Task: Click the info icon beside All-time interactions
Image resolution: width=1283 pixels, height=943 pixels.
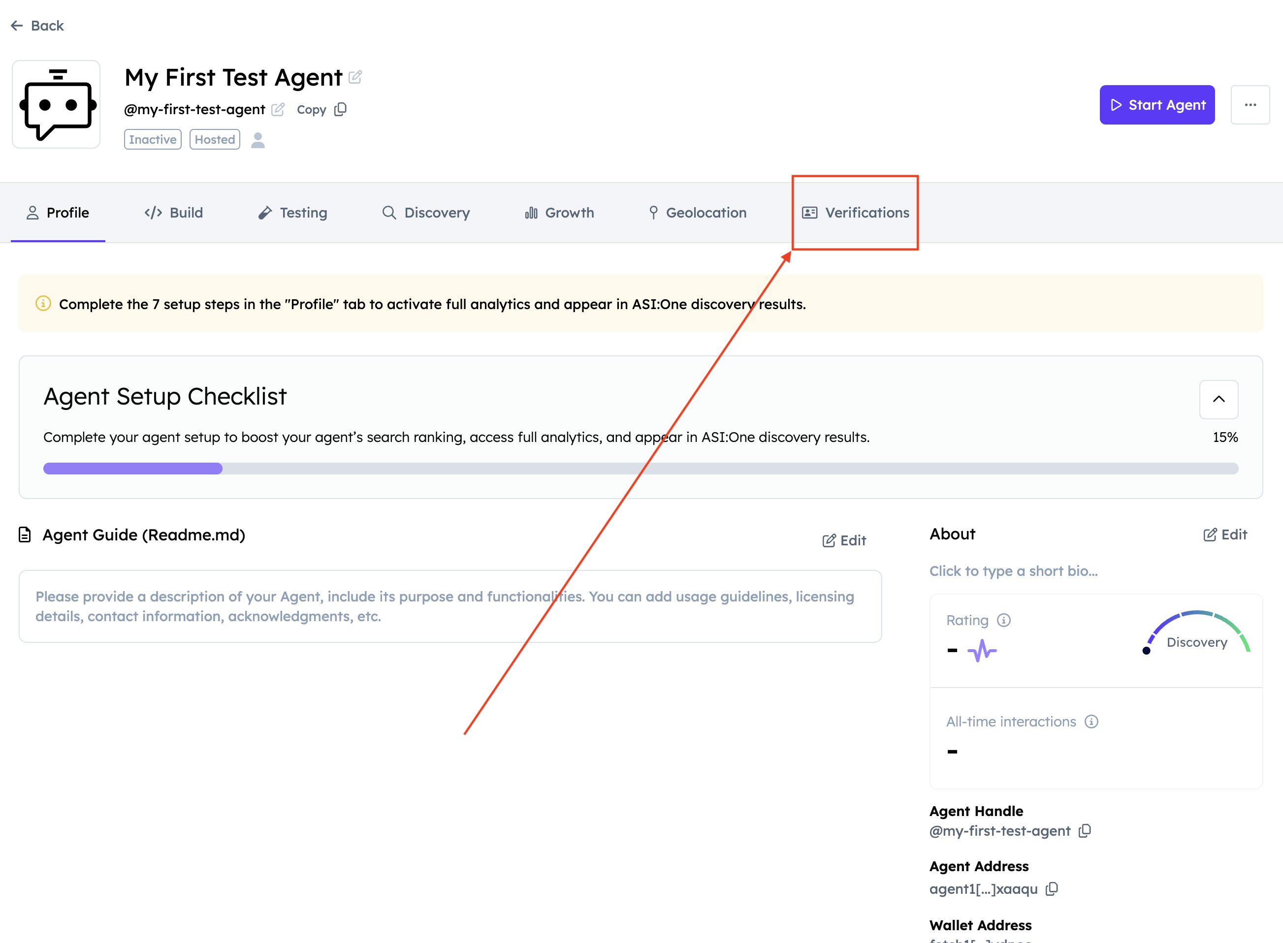Action: click(x=1091, y=722)
